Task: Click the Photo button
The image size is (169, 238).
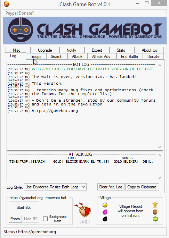Action: tap(15, 219)
